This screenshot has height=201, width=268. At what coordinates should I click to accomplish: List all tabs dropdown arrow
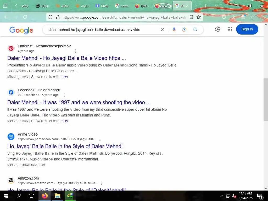point(216,6)
